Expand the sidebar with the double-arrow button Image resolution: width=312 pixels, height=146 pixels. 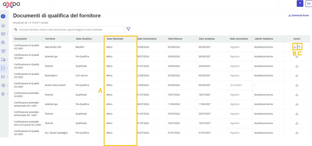point(3,16)
